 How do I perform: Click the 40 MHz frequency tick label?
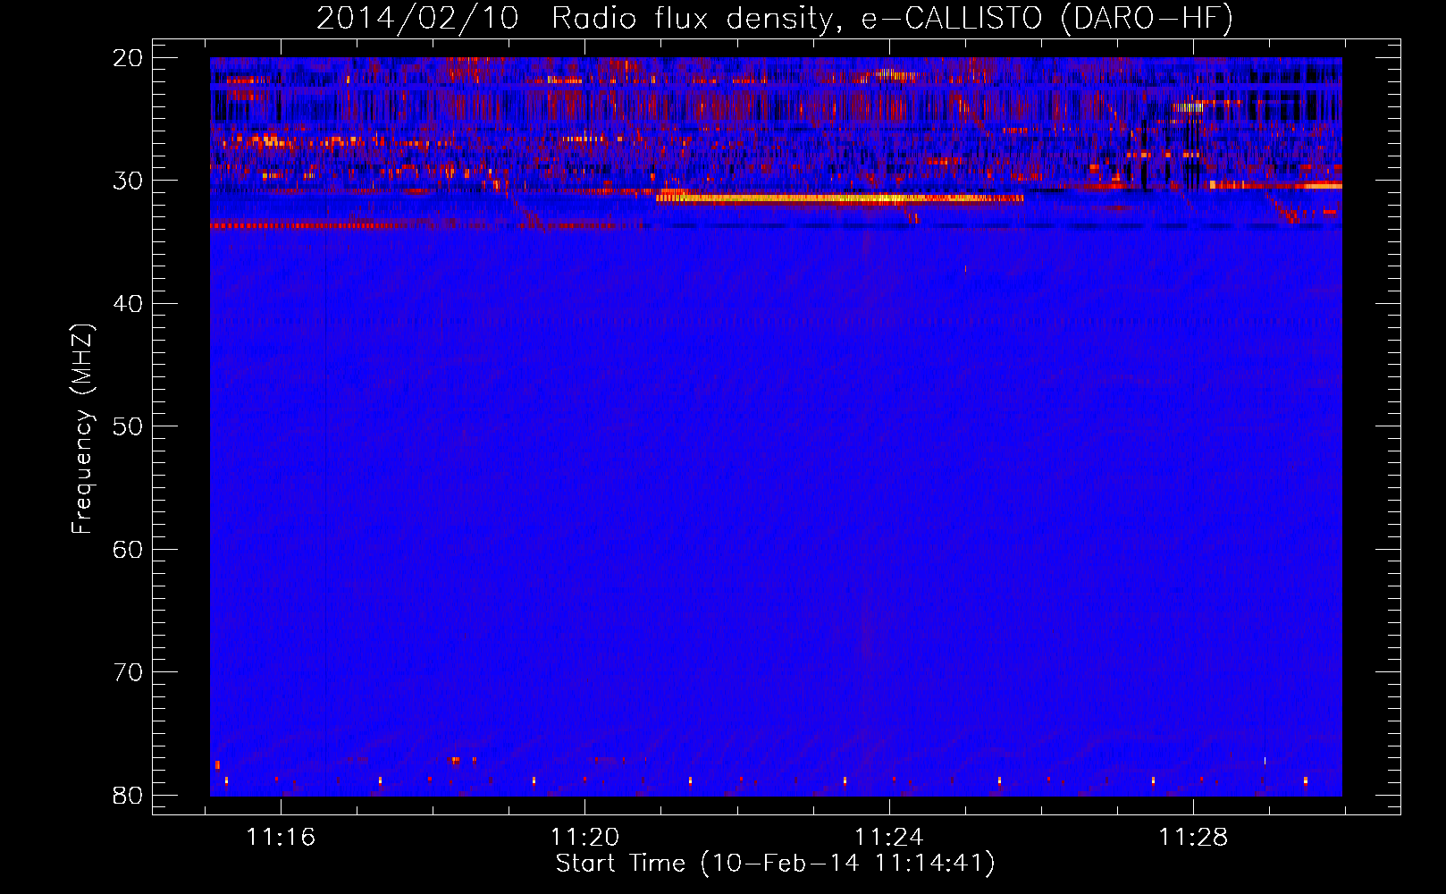coord(128,304)
